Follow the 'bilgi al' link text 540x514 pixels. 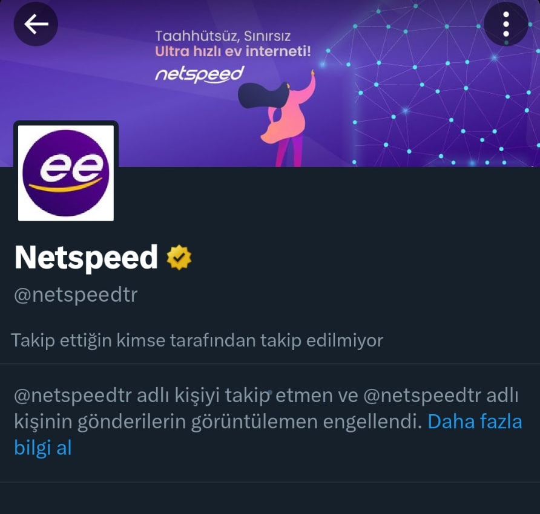43,448
